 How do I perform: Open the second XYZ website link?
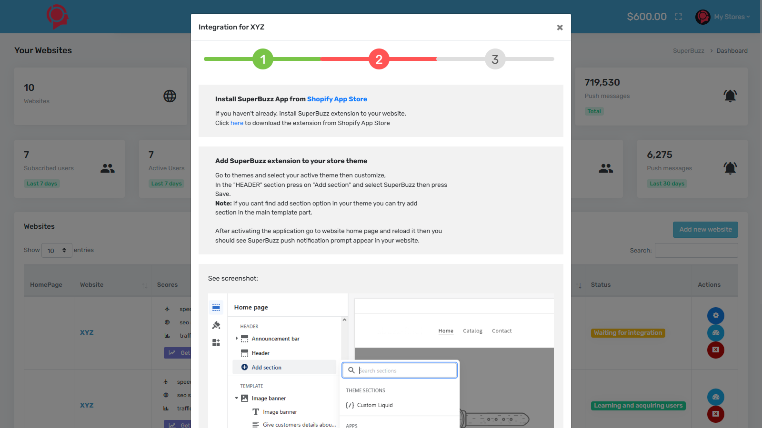click(x=87, y=405)
